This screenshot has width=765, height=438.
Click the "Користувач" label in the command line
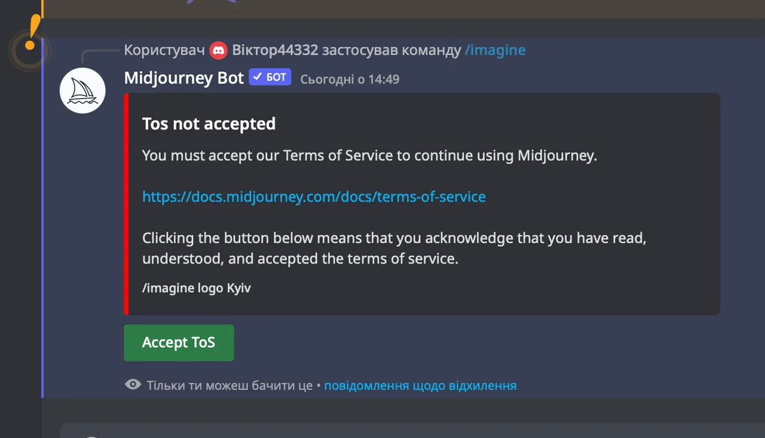[164, 50]
